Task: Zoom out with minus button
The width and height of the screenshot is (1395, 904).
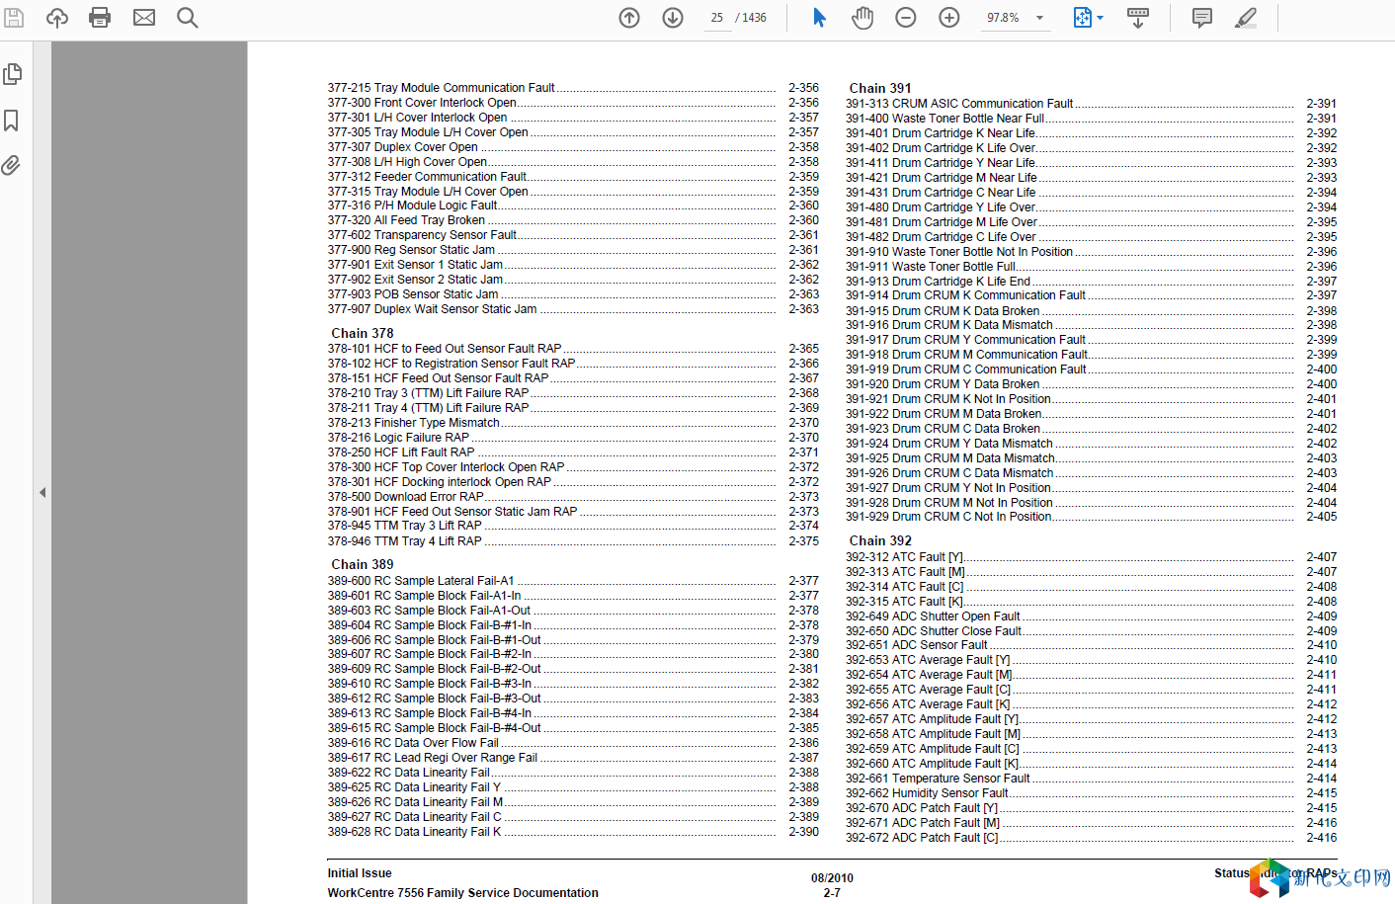Action: coord(906,18)
